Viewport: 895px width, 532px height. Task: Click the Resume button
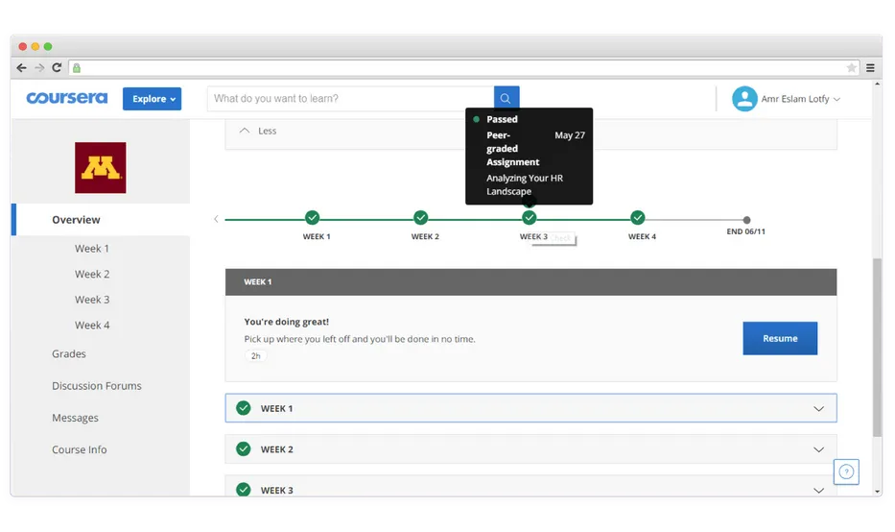coord(780,338)
